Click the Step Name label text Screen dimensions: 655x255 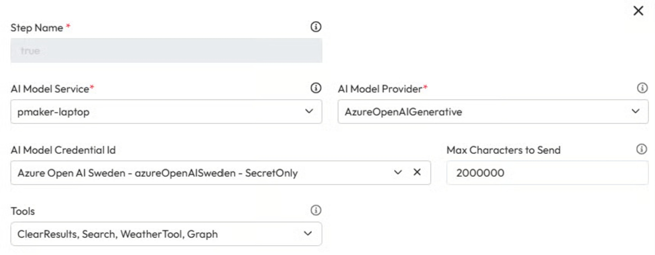click(37, 28)
